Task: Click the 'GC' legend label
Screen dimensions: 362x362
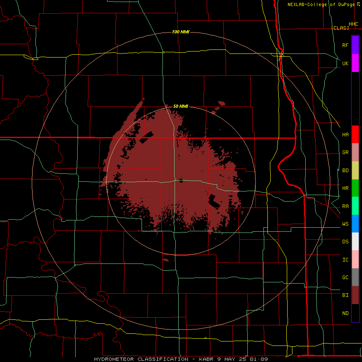Action: pyautogui.click(x=346, y=278)
